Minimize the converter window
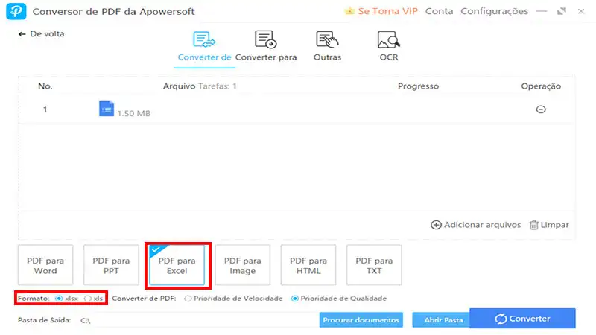 [x=542, y=11]
